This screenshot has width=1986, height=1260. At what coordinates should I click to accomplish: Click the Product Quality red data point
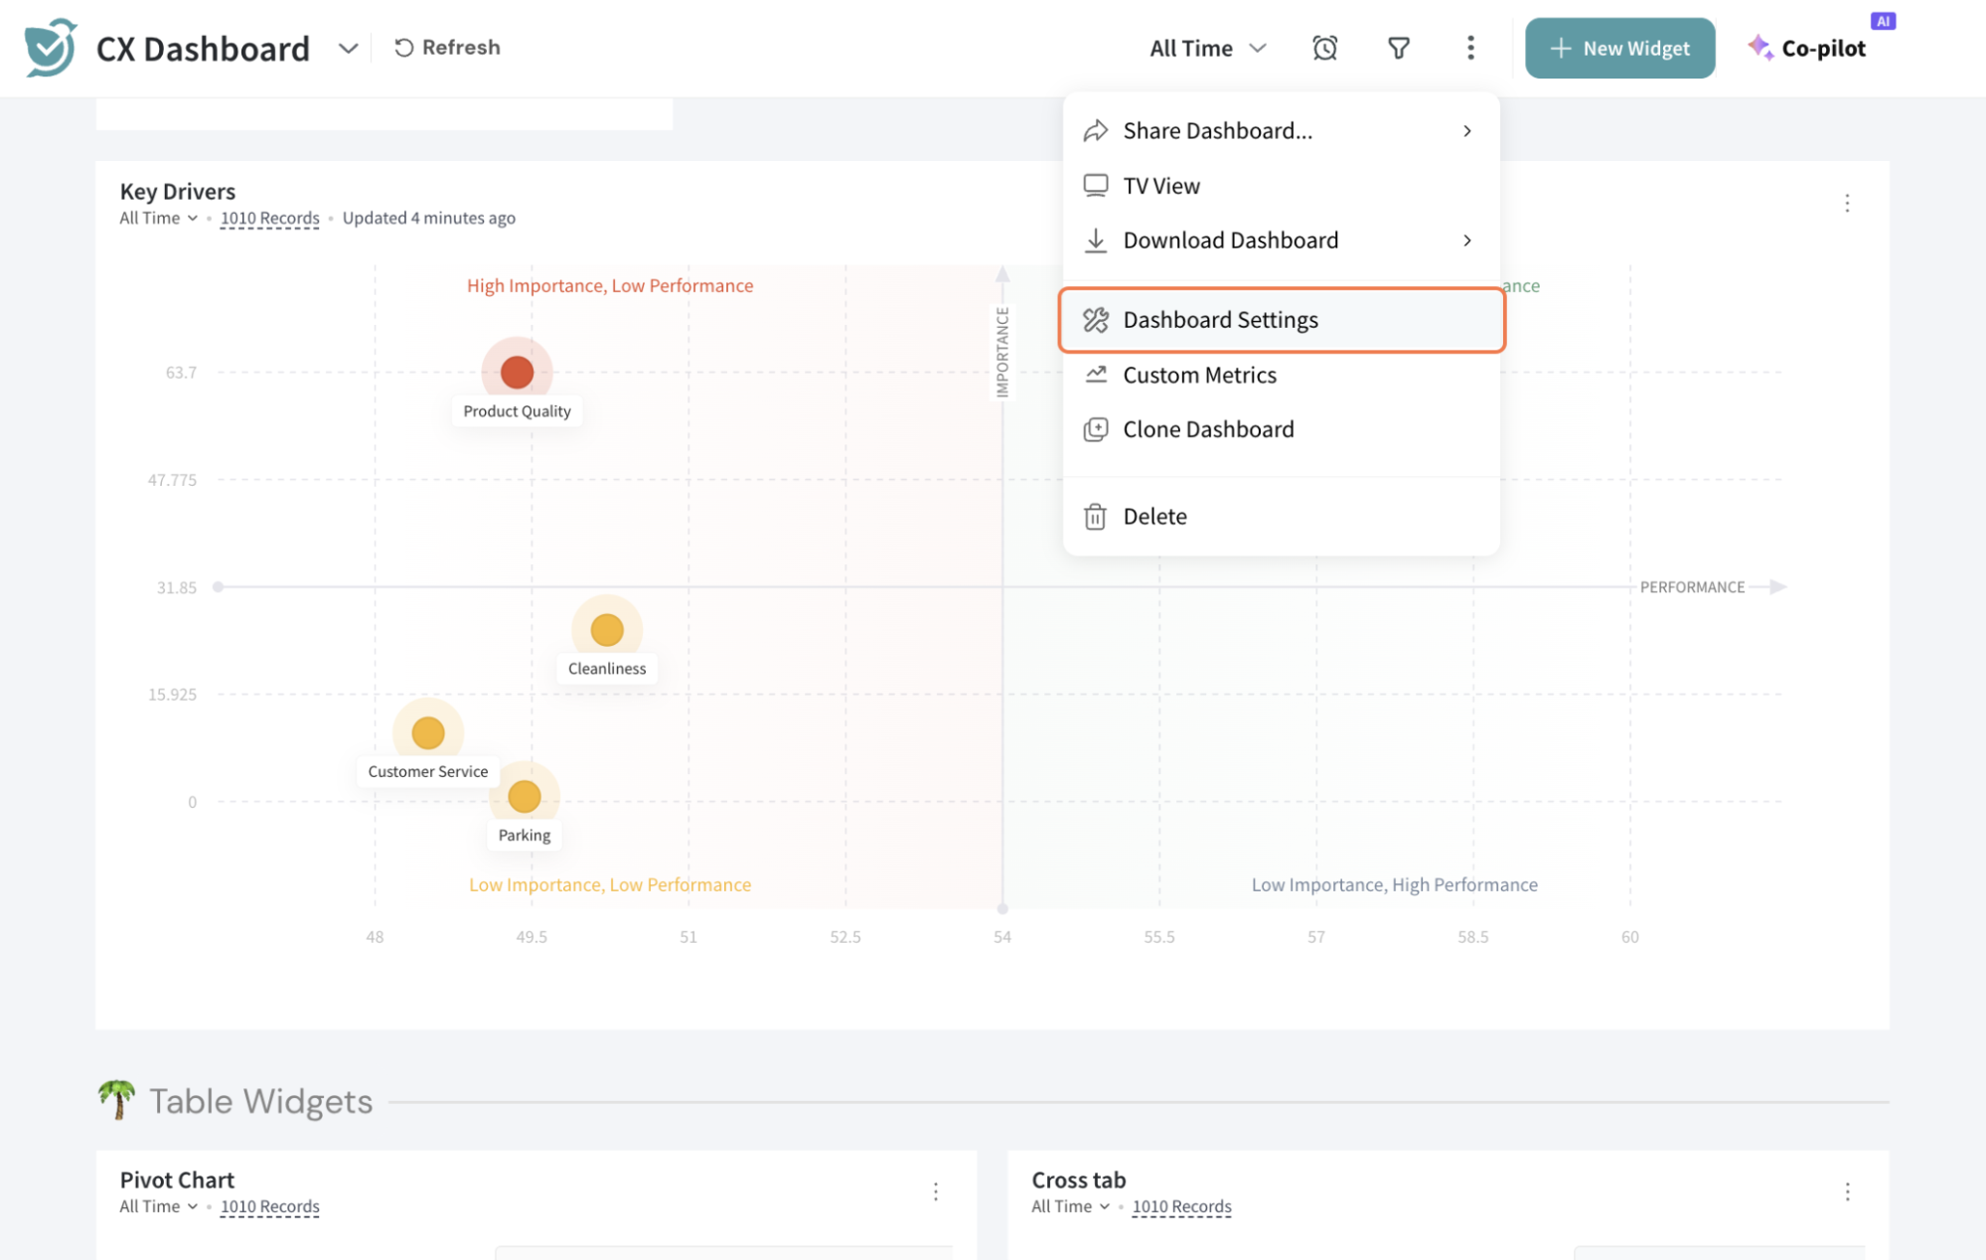(517, 373)
